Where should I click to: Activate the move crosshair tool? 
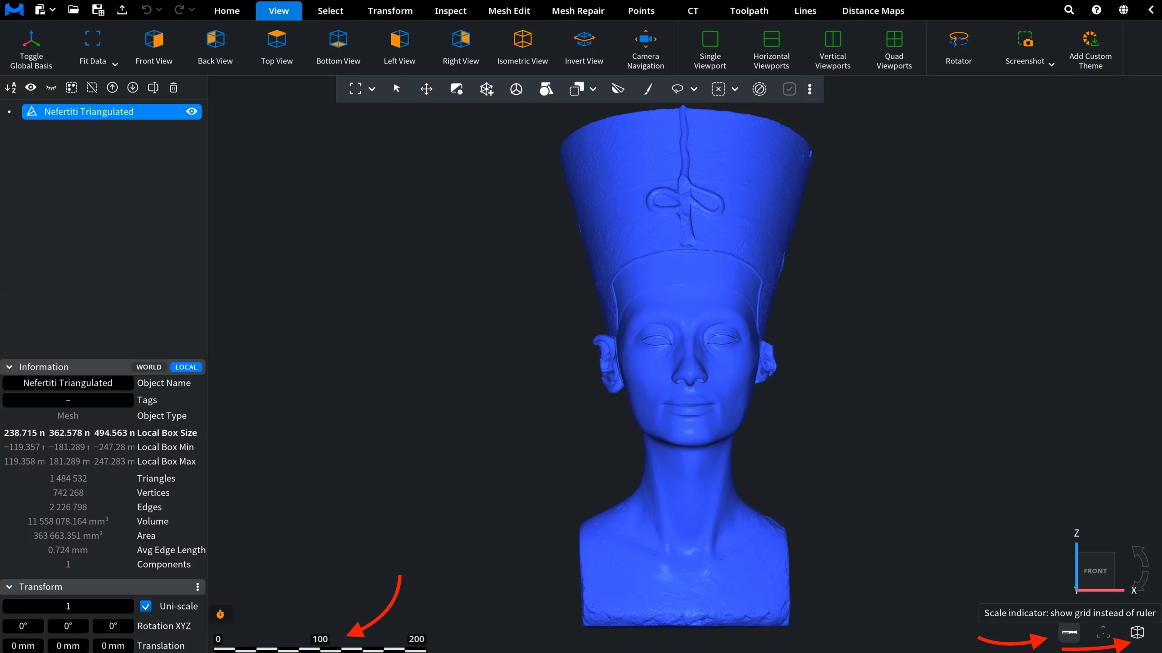coord(426,89)
